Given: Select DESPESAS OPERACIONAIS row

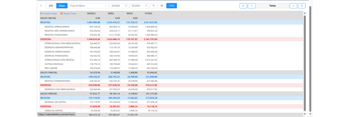Looking at the screenshot, I should point(171,52).
